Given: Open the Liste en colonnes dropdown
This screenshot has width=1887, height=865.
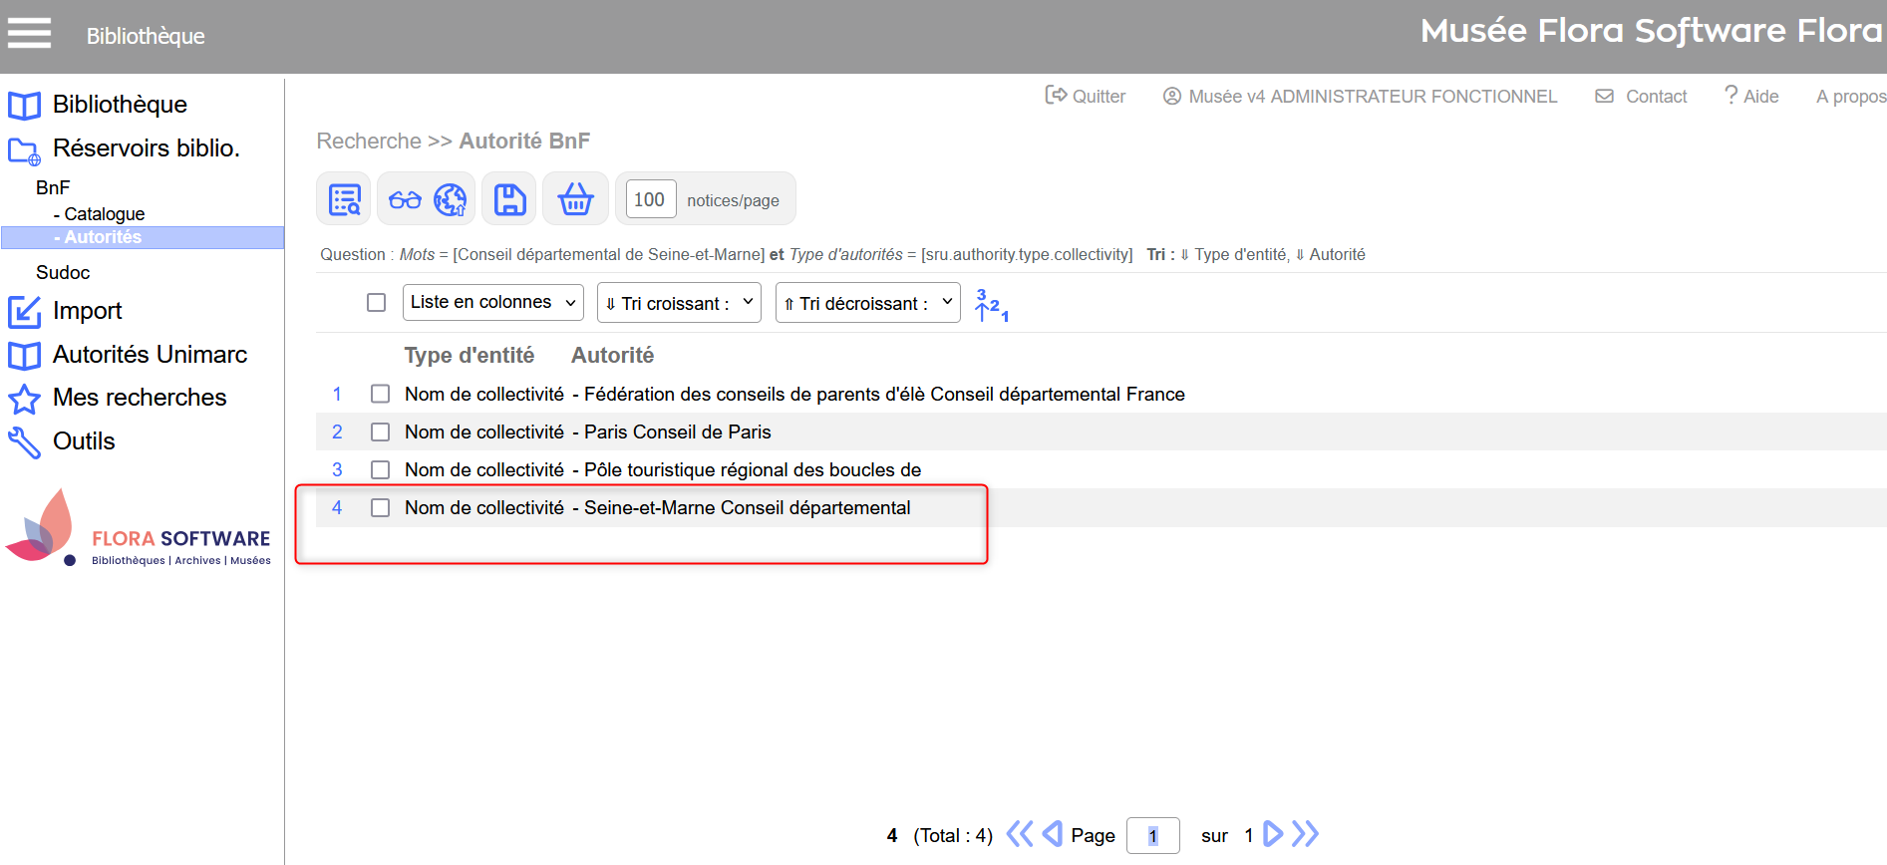Looking at the screenshot, I should click(x=492, y=302).
